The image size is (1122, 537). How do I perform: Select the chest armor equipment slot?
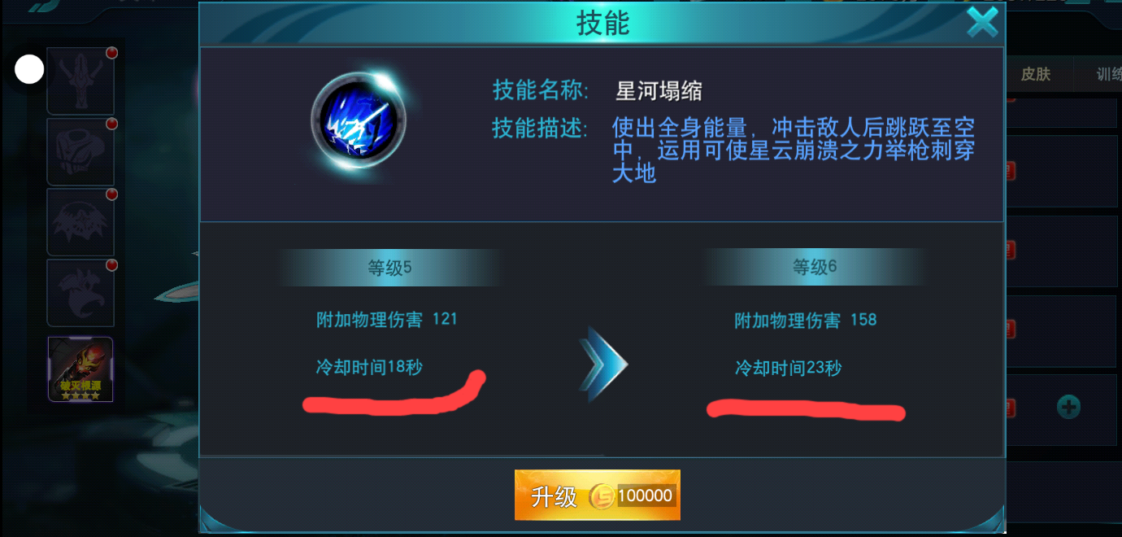(80, 151)
